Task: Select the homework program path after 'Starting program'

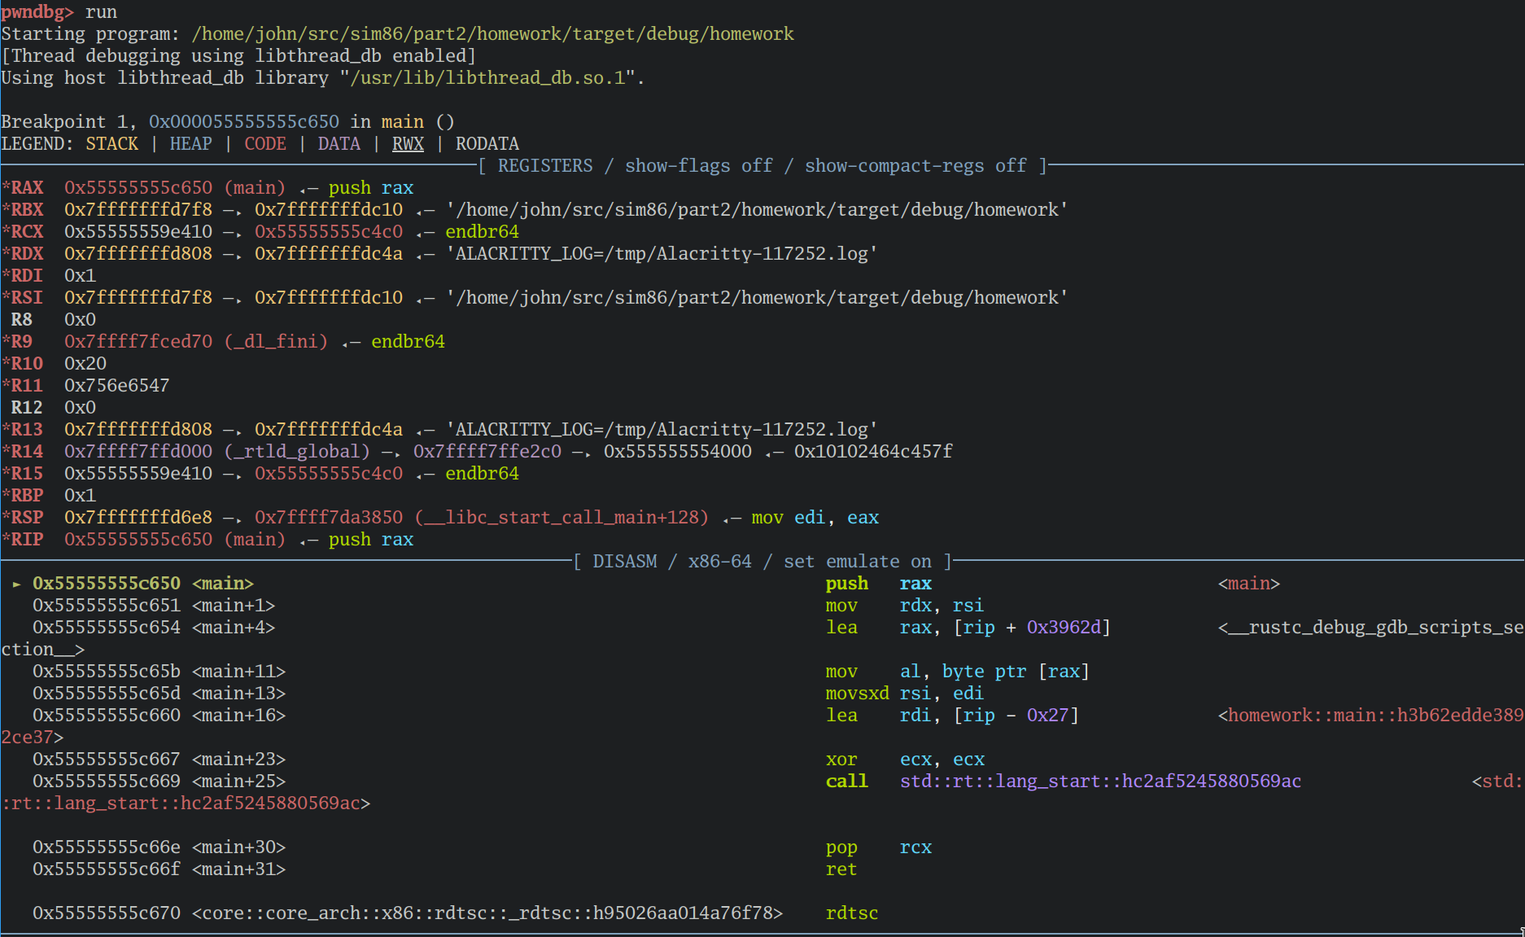Action: point(492,33)
